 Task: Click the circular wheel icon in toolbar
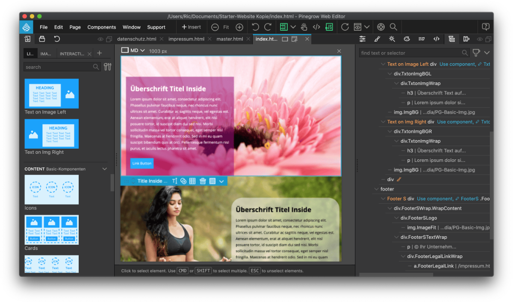[x=381, y=27]
